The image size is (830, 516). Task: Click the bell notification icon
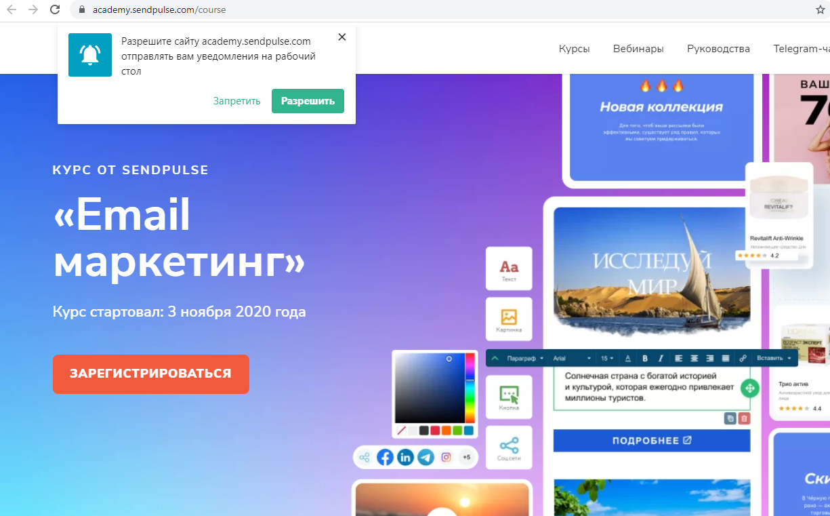[x=90, y=55]
